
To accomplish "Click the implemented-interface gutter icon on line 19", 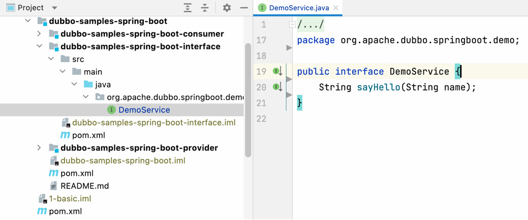I will (x=277, y=71).
